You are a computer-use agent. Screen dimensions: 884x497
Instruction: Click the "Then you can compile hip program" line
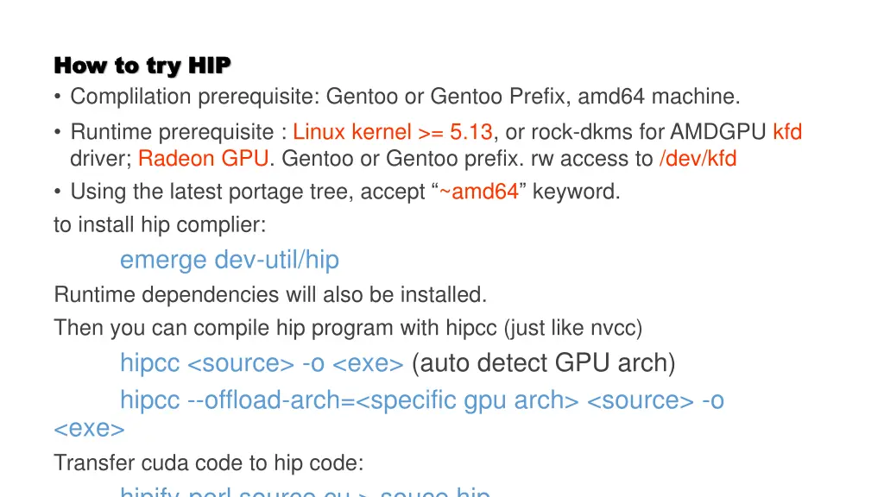click(348, 328)
